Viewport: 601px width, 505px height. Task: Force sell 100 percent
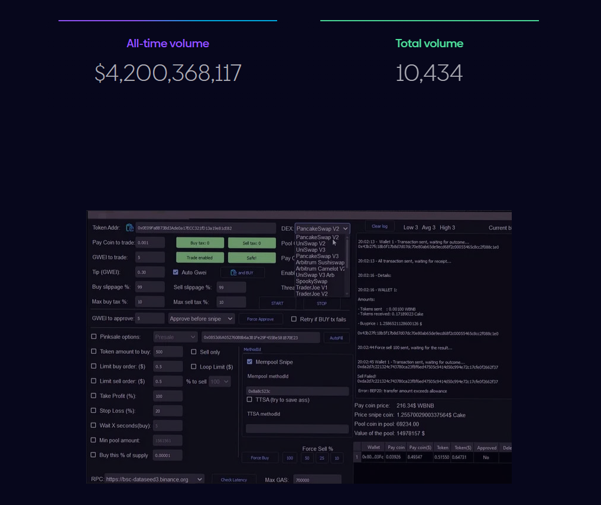[x=290, y=458]
